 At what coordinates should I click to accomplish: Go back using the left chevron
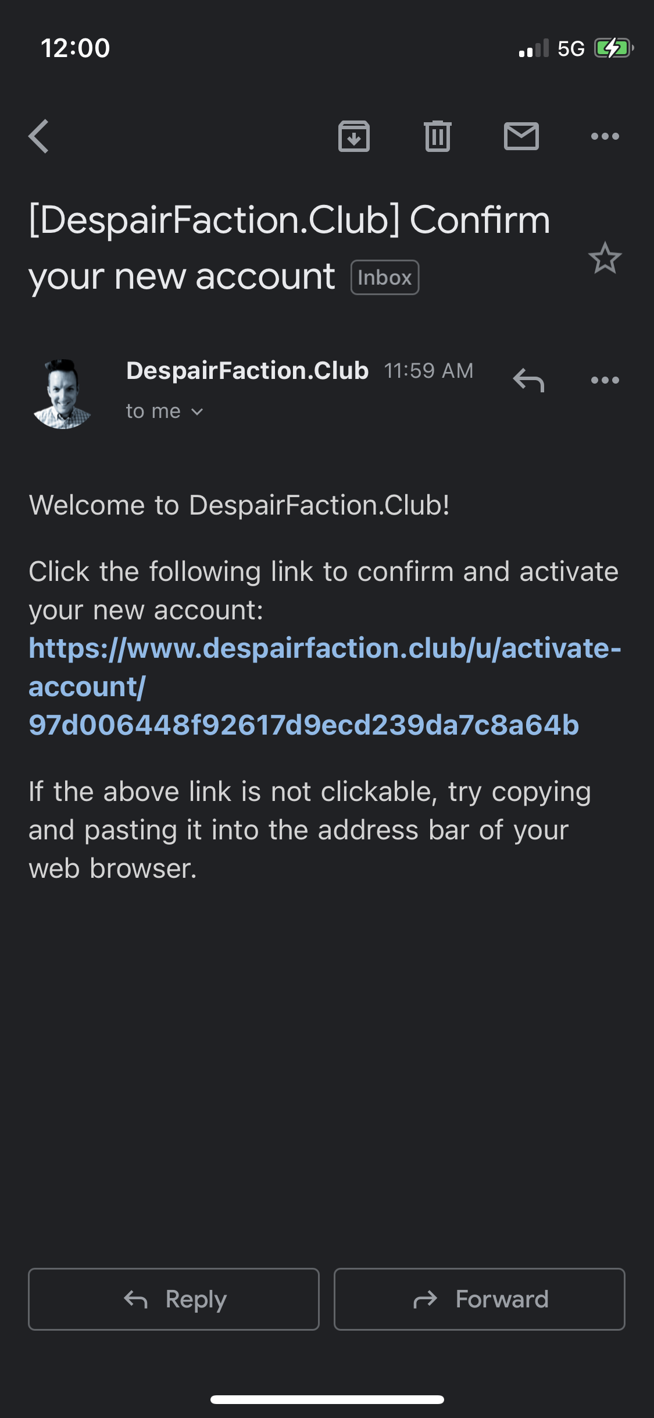pos(39,136)
